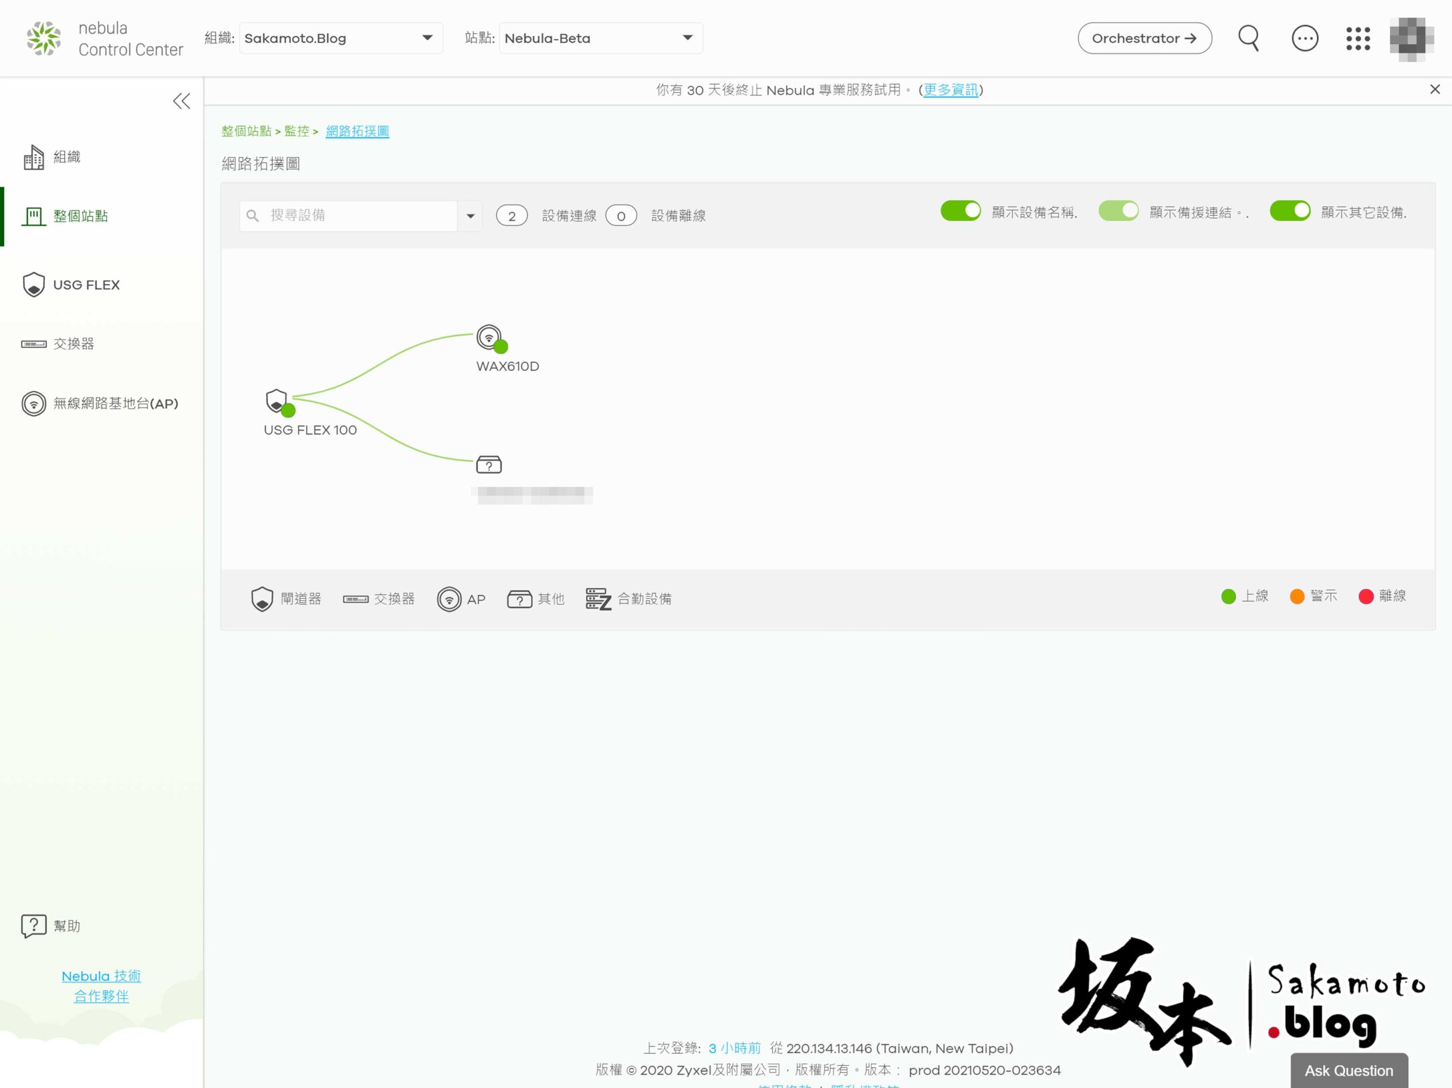Toggle 顯示備援連結 switch
The image size is (1452, 1088).
pyautogui.click(x=1118, y=211)
